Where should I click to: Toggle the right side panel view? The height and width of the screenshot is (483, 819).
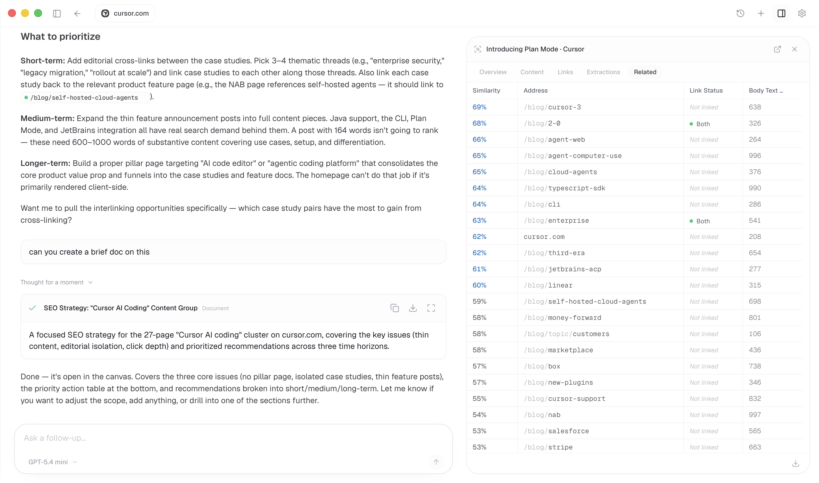click(x=781, y=13)
